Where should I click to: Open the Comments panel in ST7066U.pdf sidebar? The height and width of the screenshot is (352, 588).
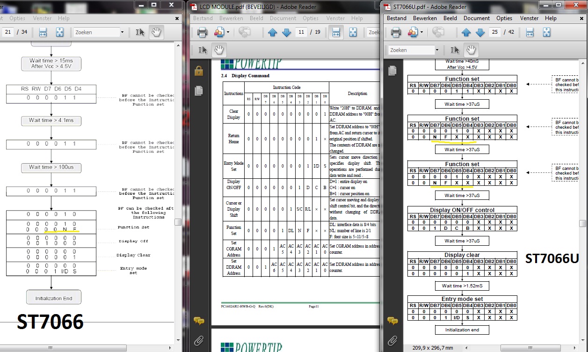(392, 321)
